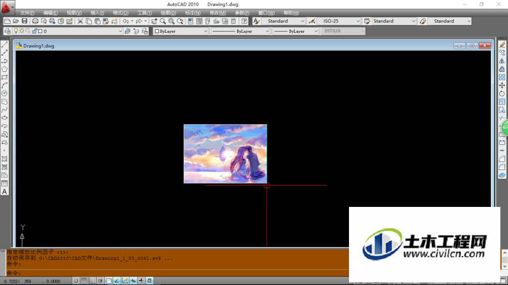Toggle Ortho mode in the status bar
The width and height of the screenshot is (508, 285).
point(92,281)
